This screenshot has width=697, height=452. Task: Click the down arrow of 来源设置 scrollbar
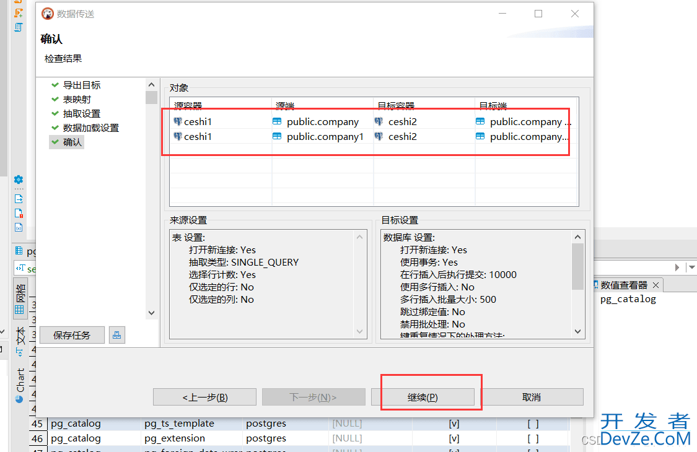pos(359,331)
